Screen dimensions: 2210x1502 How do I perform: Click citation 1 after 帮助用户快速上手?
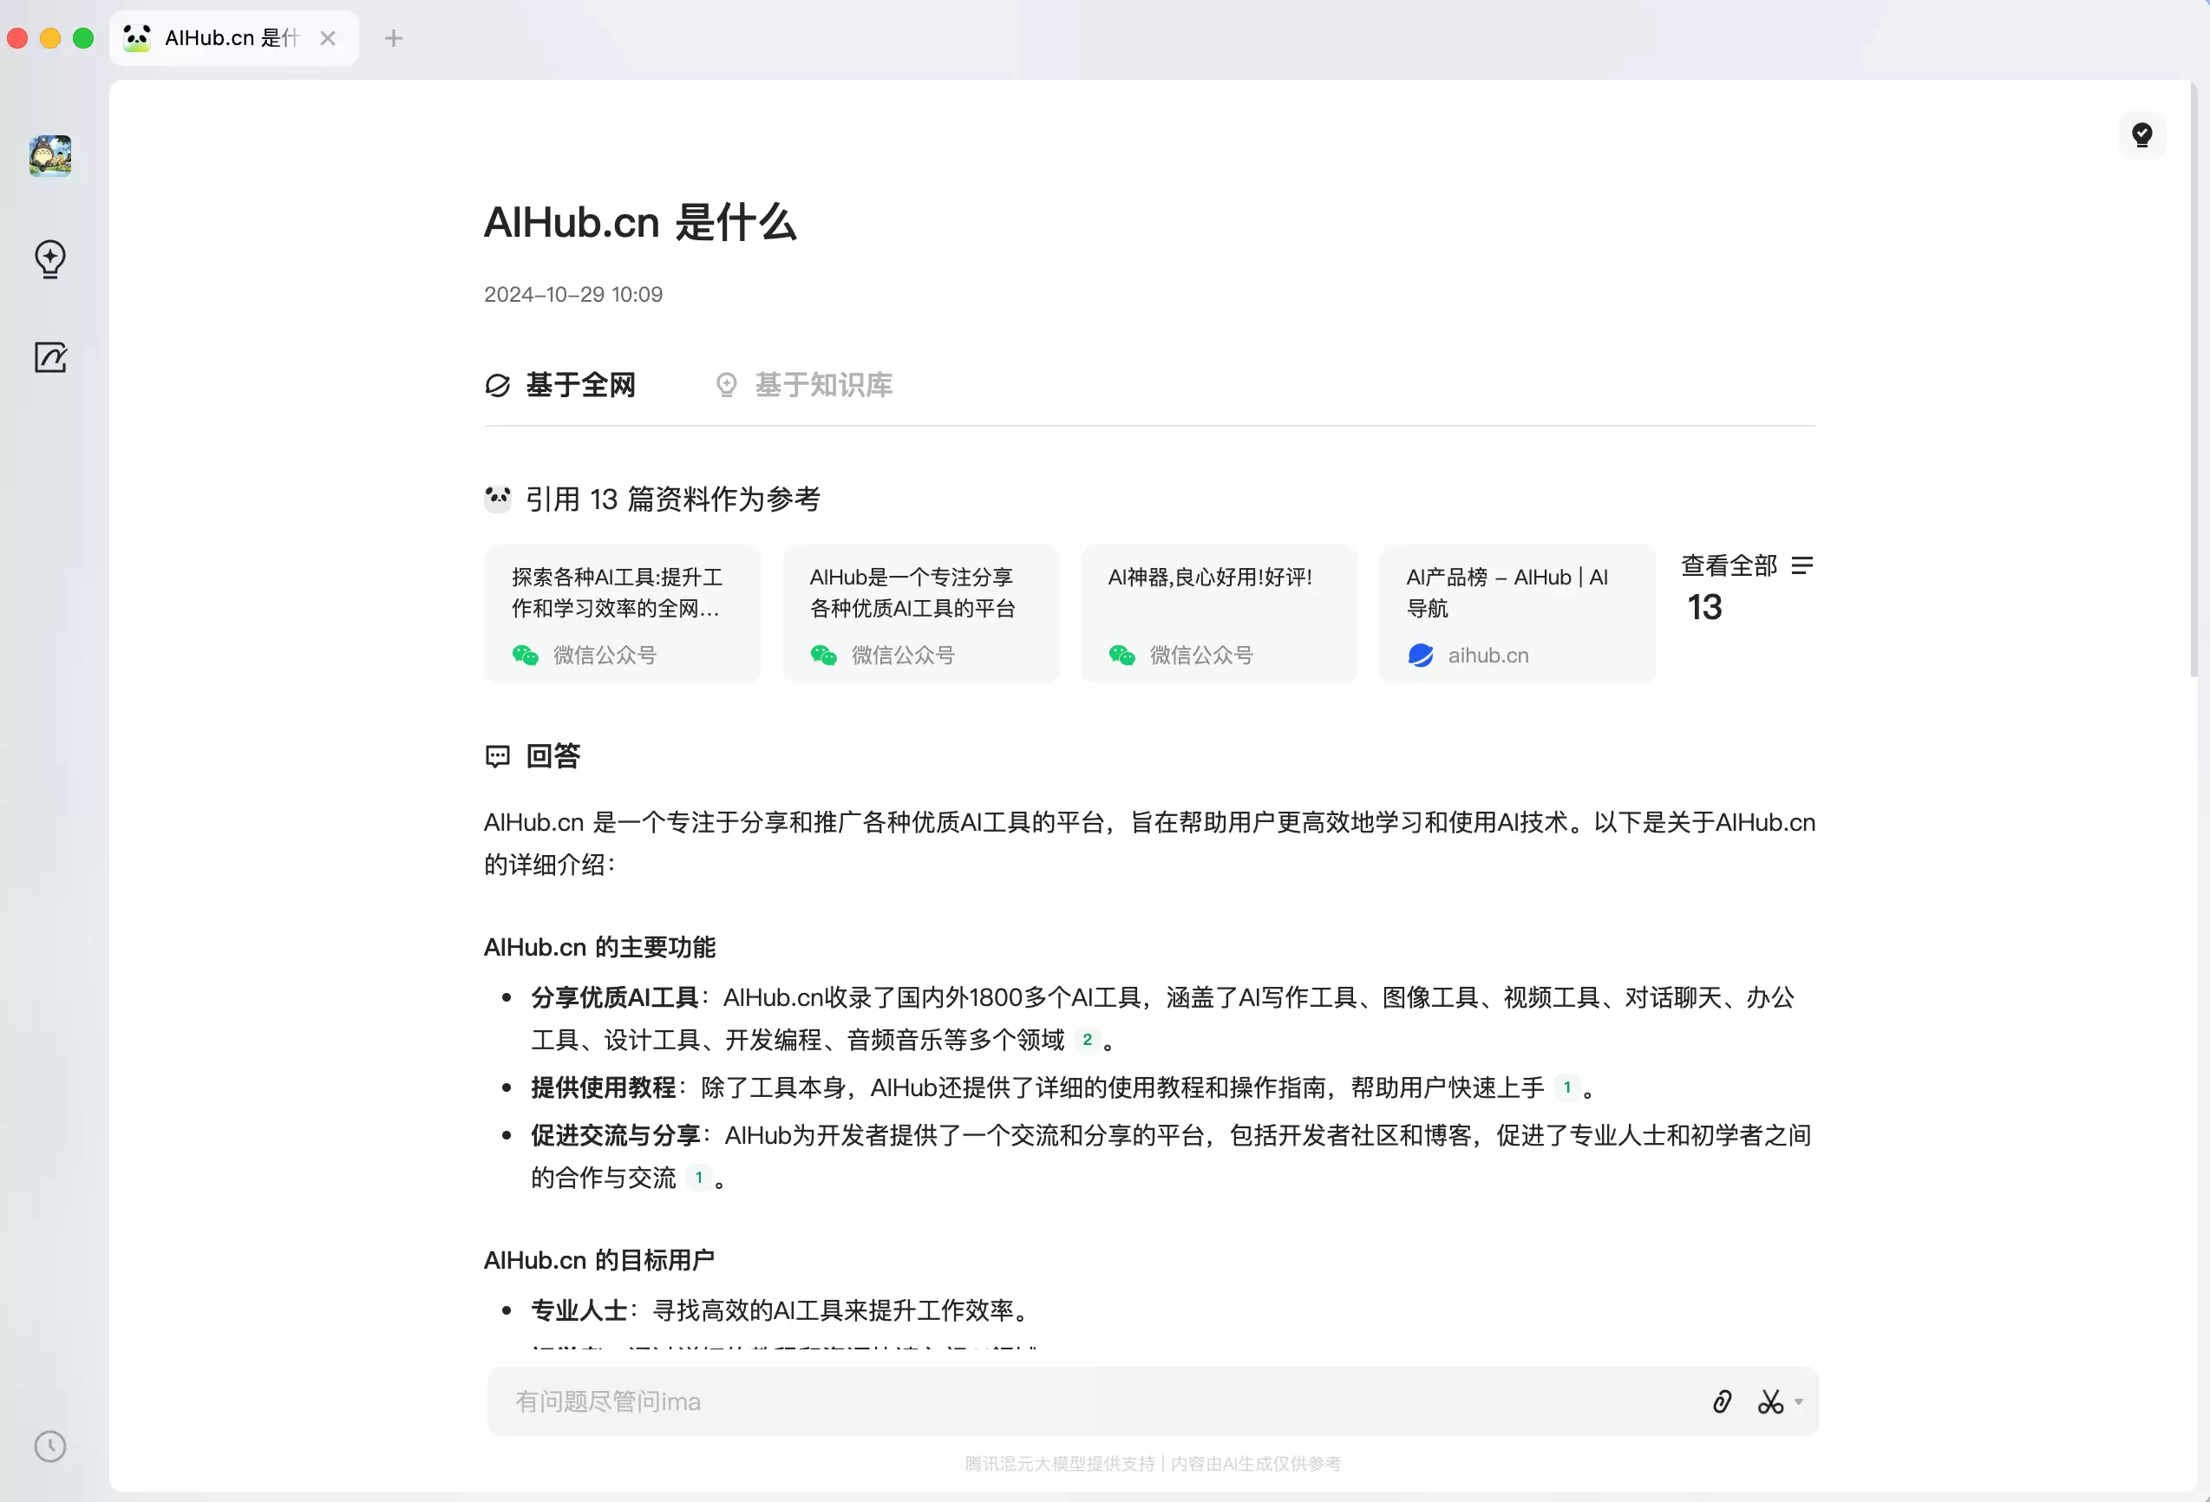pyautogui.click(x=1567, y=1087)
